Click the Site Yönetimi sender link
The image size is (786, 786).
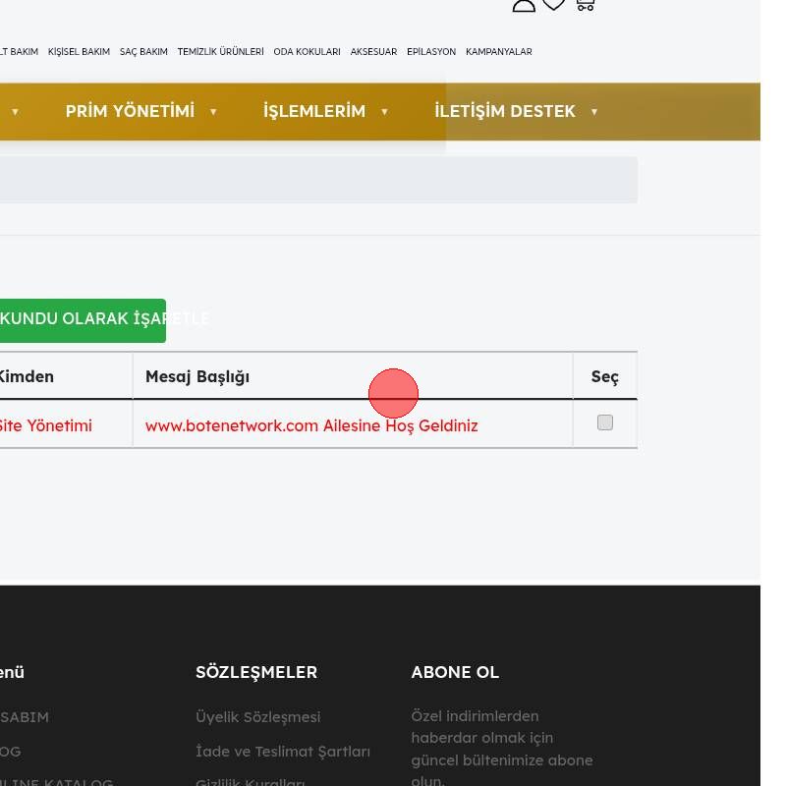pos(45,425)
